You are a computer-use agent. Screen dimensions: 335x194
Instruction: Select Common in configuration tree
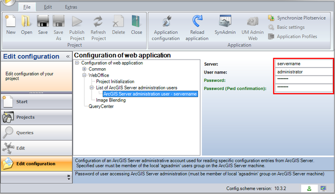pos(97,69)
